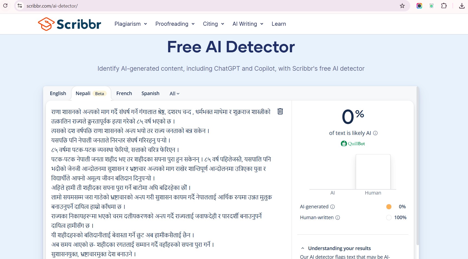Open the browser extensions puzzle icon
Screen dimensions: 468x259
[x=444, y=6]
